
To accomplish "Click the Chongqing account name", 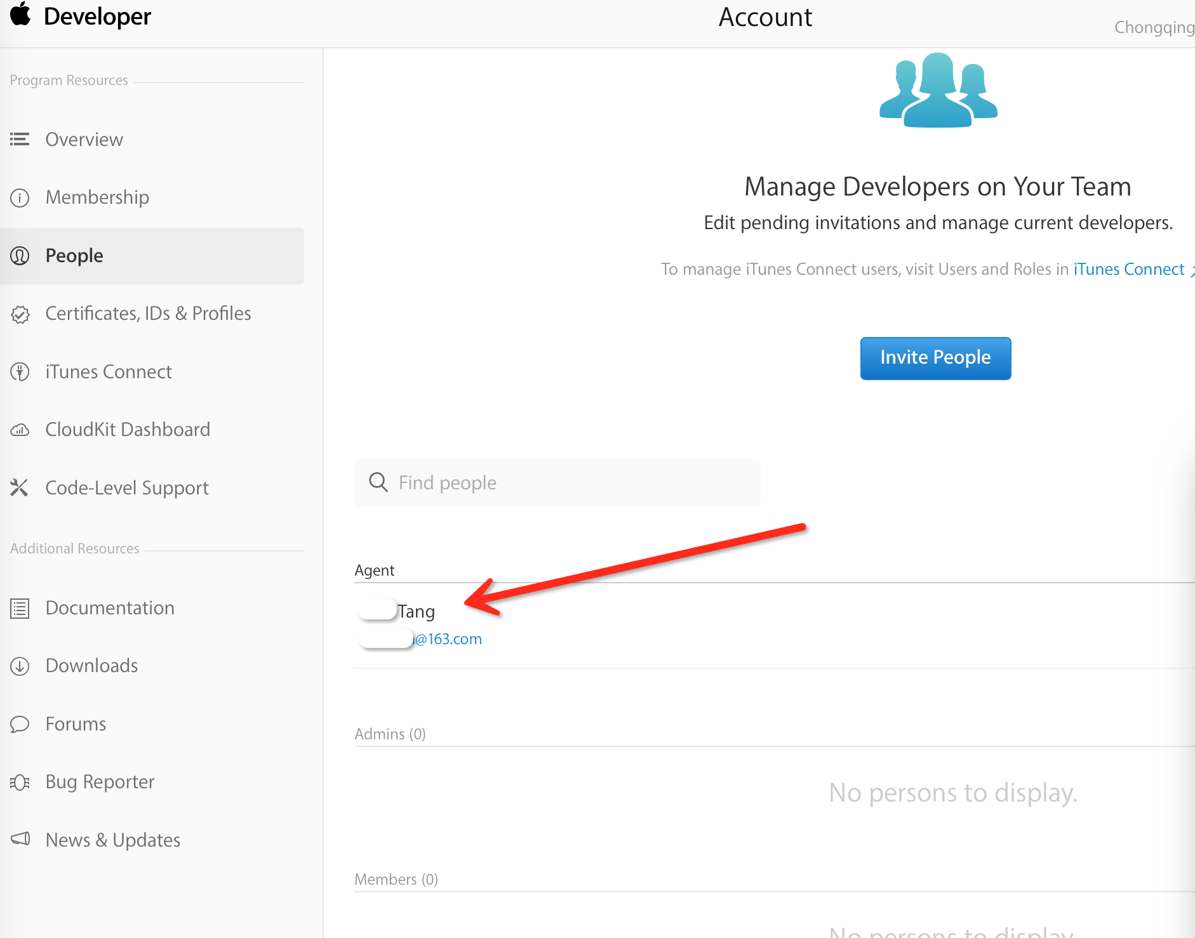I will pos(1154,27).
